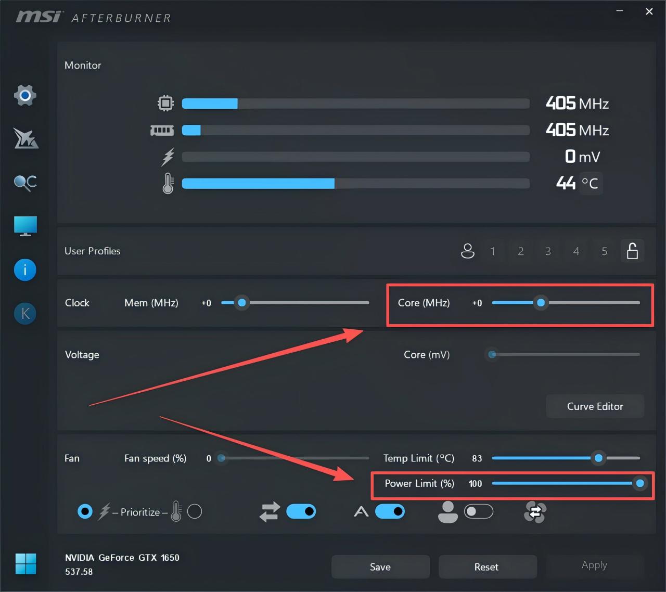
Task: Click the Core (MHz) clock slider
Action: coord(566,302)
